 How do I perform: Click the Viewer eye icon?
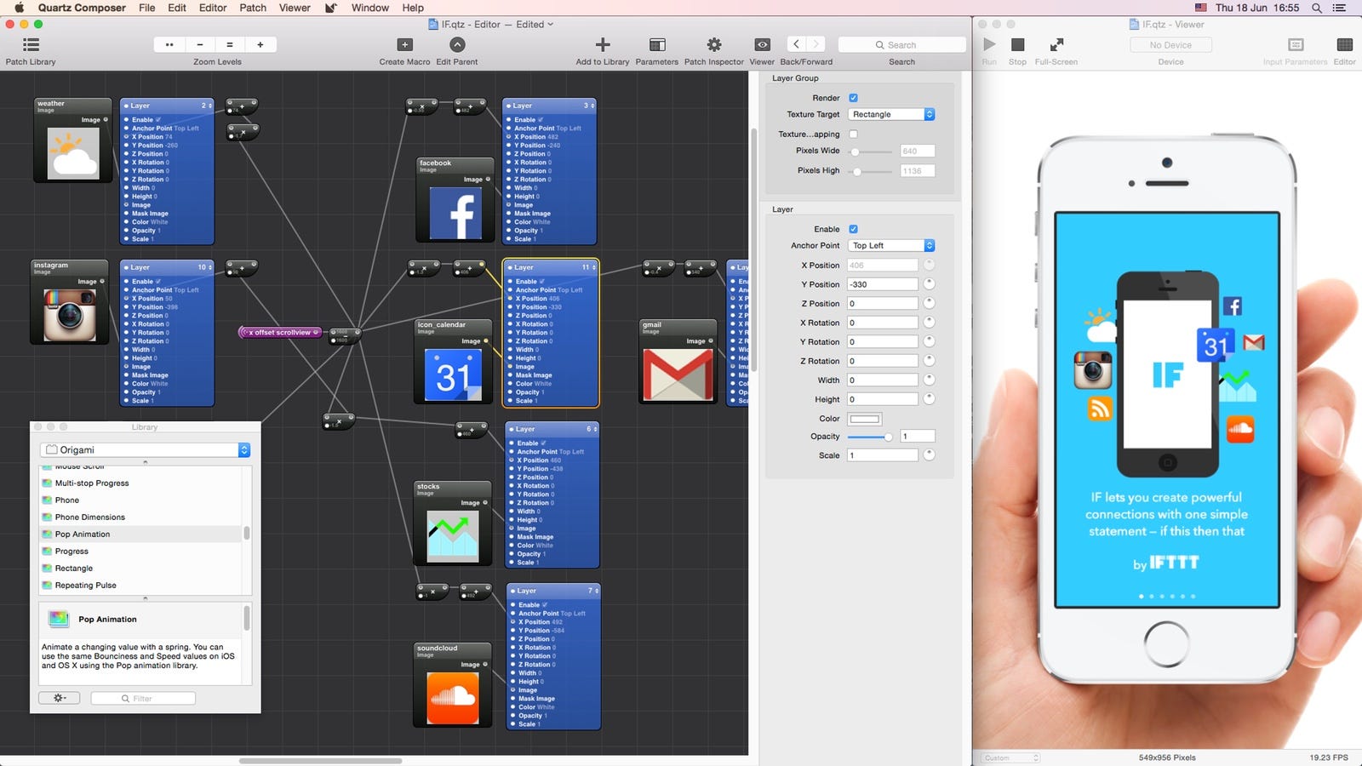pos(762,45)
